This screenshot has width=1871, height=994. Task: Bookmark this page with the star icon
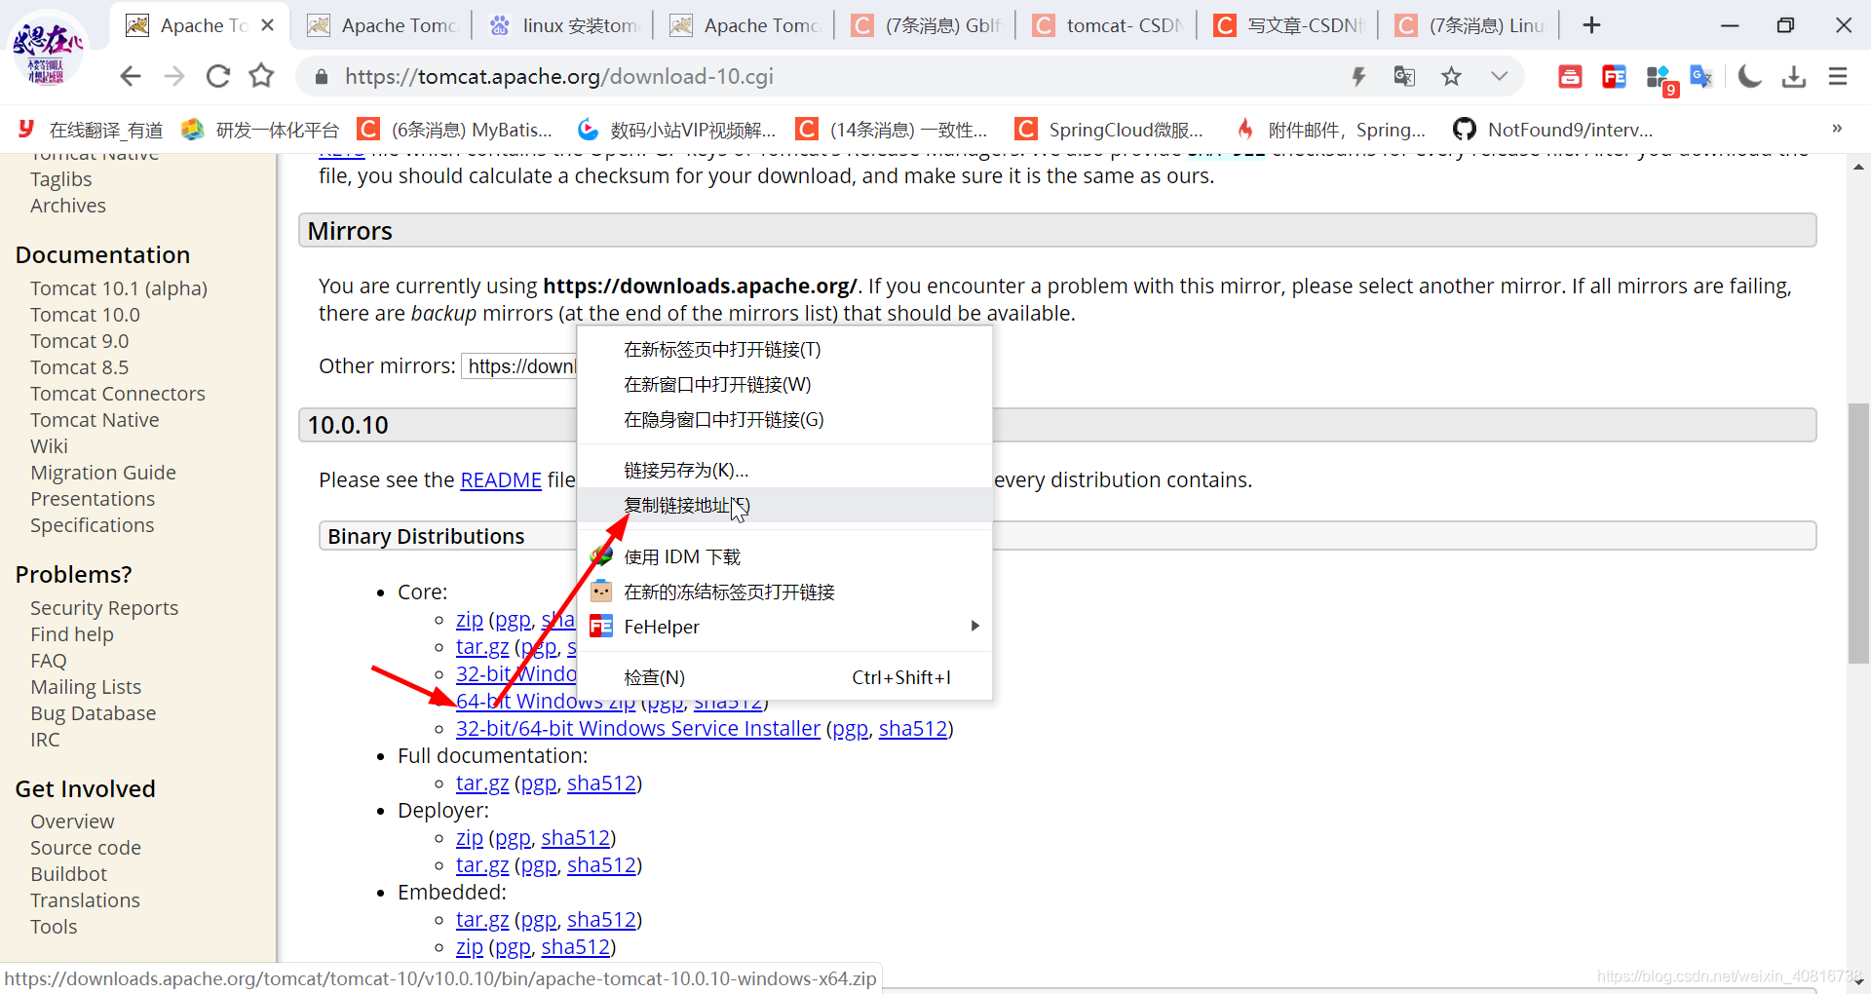click(1451, 76)
